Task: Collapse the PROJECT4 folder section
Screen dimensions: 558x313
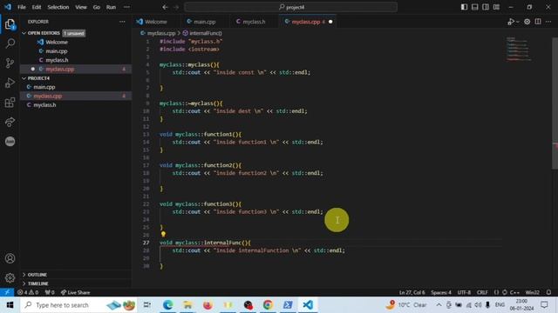Action: [38, 78]
